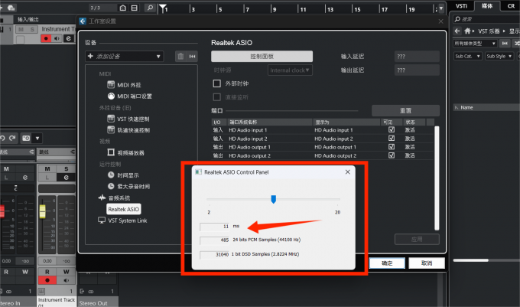This screenshot has height=307, width=520.
Task: Click the media browser search field
Action: (486, 19)
